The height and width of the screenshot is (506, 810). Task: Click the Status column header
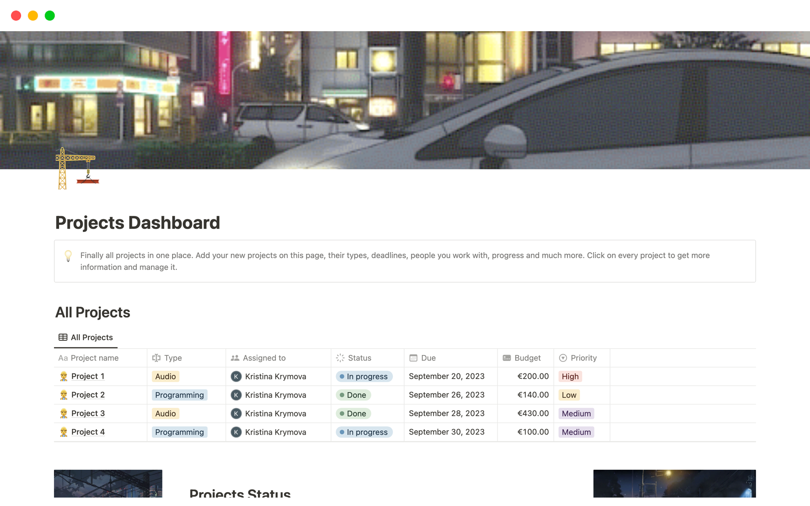(x=359, y=358)
